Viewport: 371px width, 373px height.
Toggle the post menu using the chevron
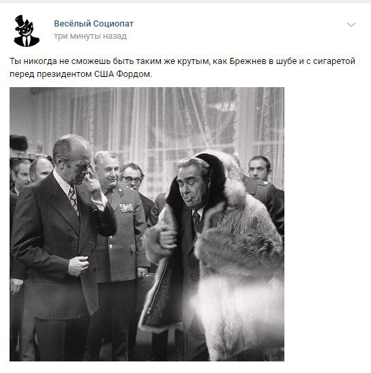pyautogui.click(x=351, y=25)
